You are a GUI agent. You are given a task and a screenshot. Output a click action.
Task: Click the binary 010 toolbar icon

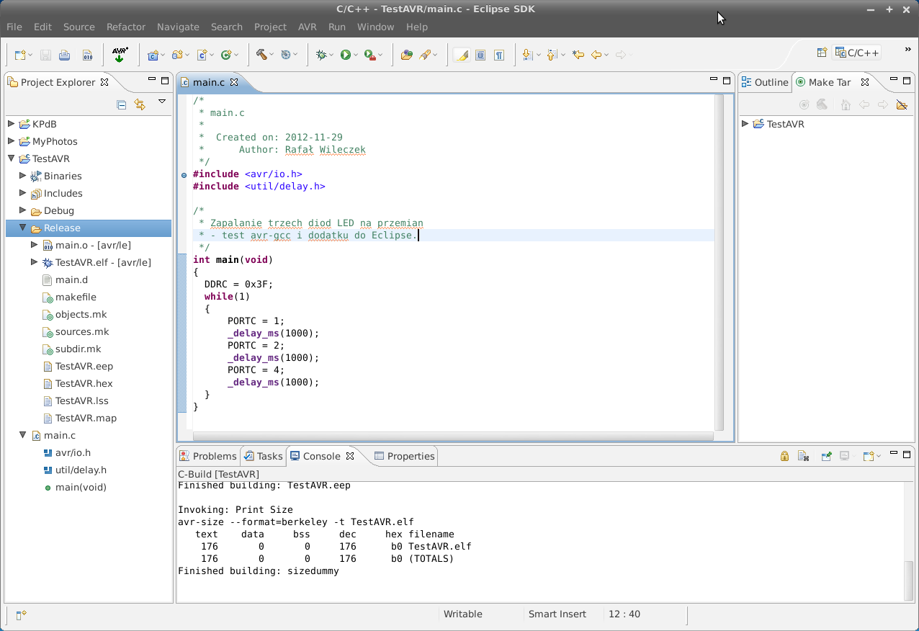click(x=87, y=55)
